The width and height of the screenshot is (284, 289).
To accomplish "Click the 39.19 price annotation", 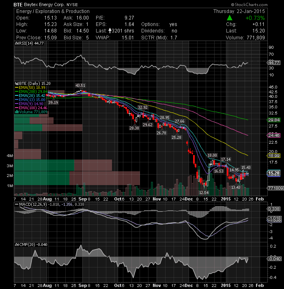I will click(x=53, y=102).
